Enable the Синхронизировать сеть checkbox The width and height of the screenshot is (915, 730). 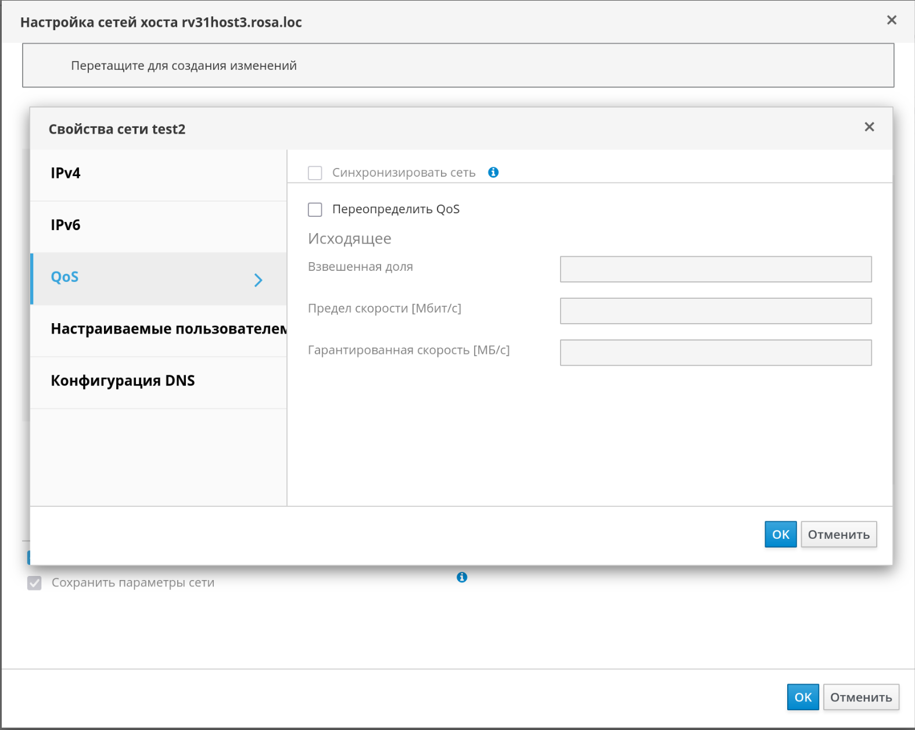pos(315,173)
